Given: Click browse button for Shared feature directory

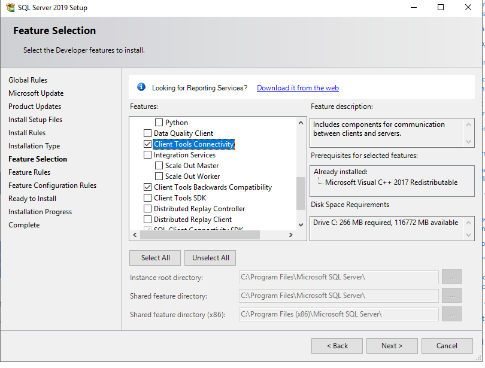Looking at the screenshot, I should (452, 296).
